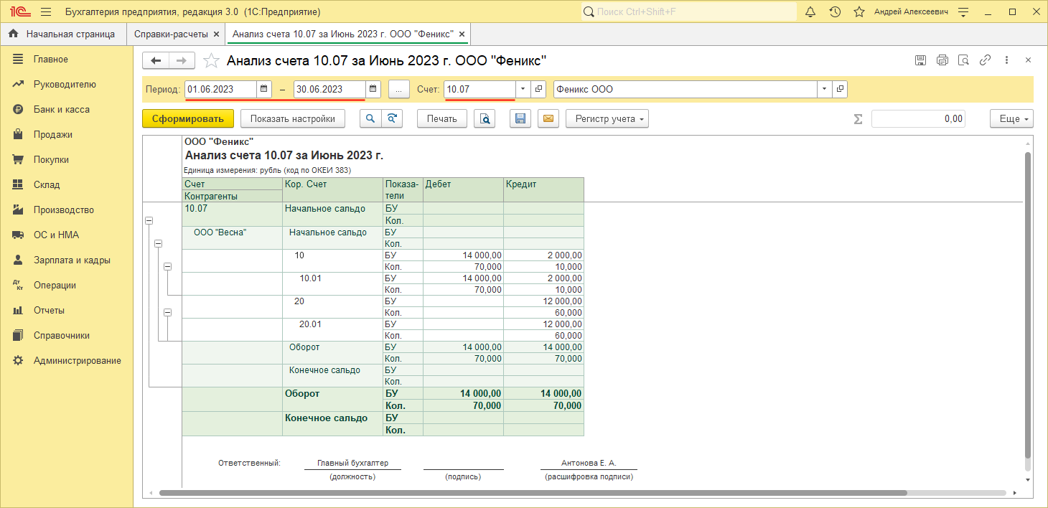Open the Счет dropdown list
1048x508 pixels.
(523, 89)
